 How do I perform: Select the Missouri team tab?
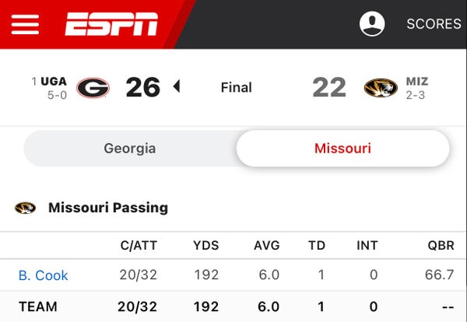[x=342, y=149]
